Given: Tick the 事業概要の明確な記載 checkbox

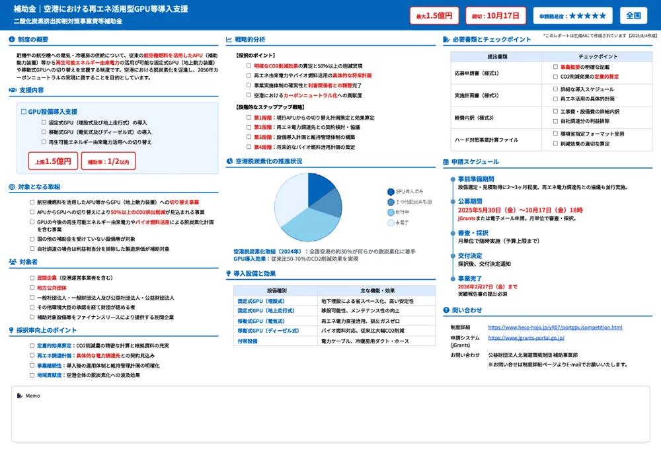Looking at the screenshot, I should [x=555, y=67].
